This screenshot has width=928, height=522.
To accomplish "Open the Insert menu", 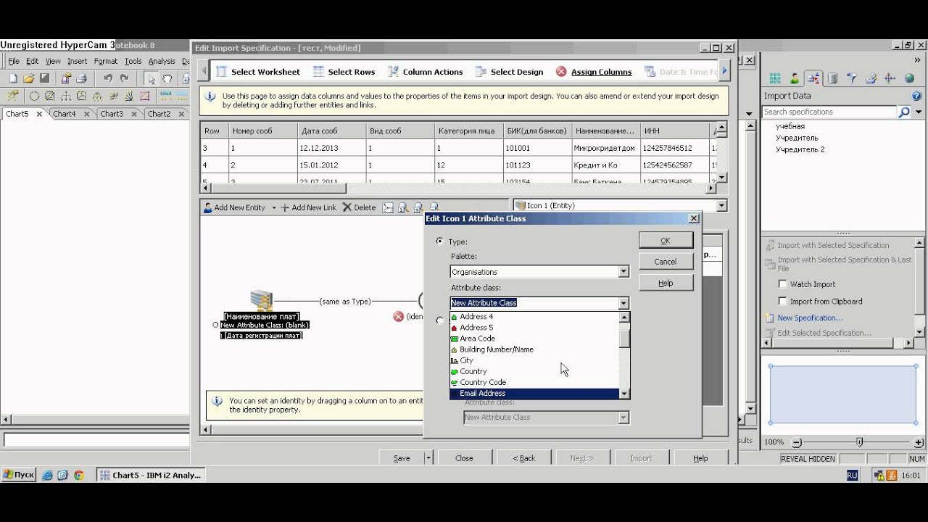I will 77,62.
